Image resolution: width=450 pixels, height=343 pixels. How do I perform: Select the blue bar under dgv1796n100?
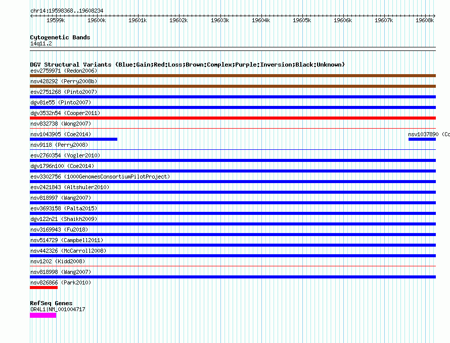coord(233,171)
